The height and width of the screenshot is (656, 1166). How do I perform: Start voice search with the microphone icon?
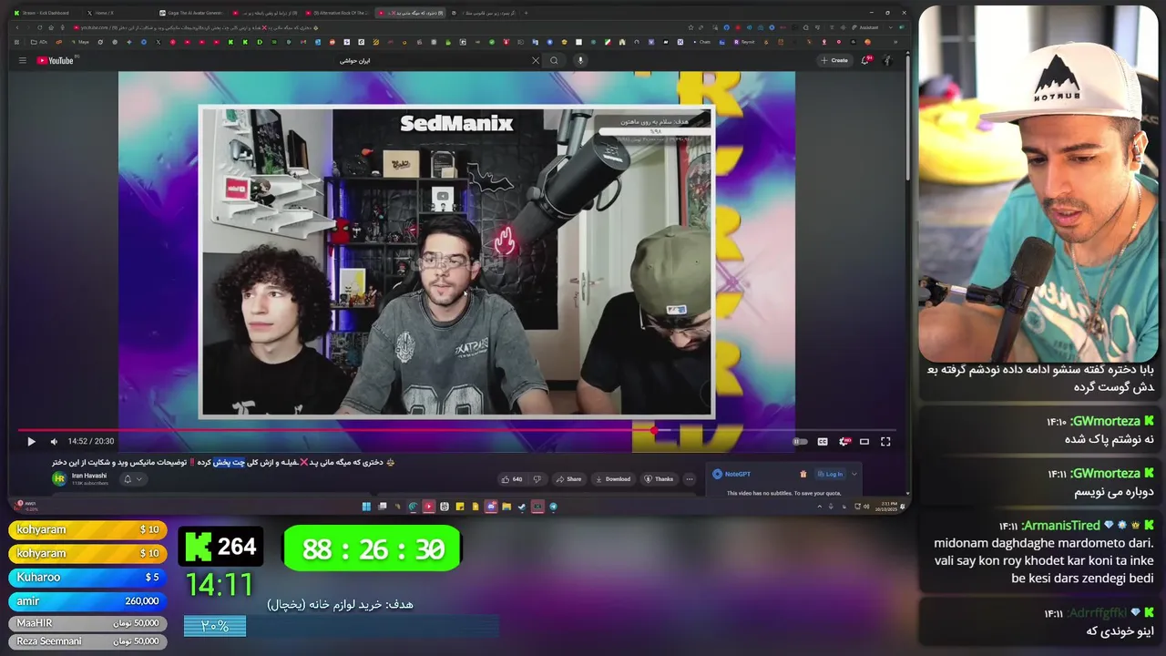point(580,60)
